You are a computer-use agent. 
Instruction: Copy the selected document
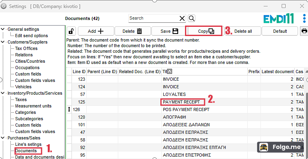click(204, 31)
